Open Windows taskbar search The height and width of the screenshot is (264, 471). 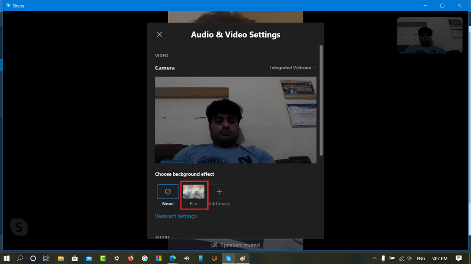(x=20, y=258)
